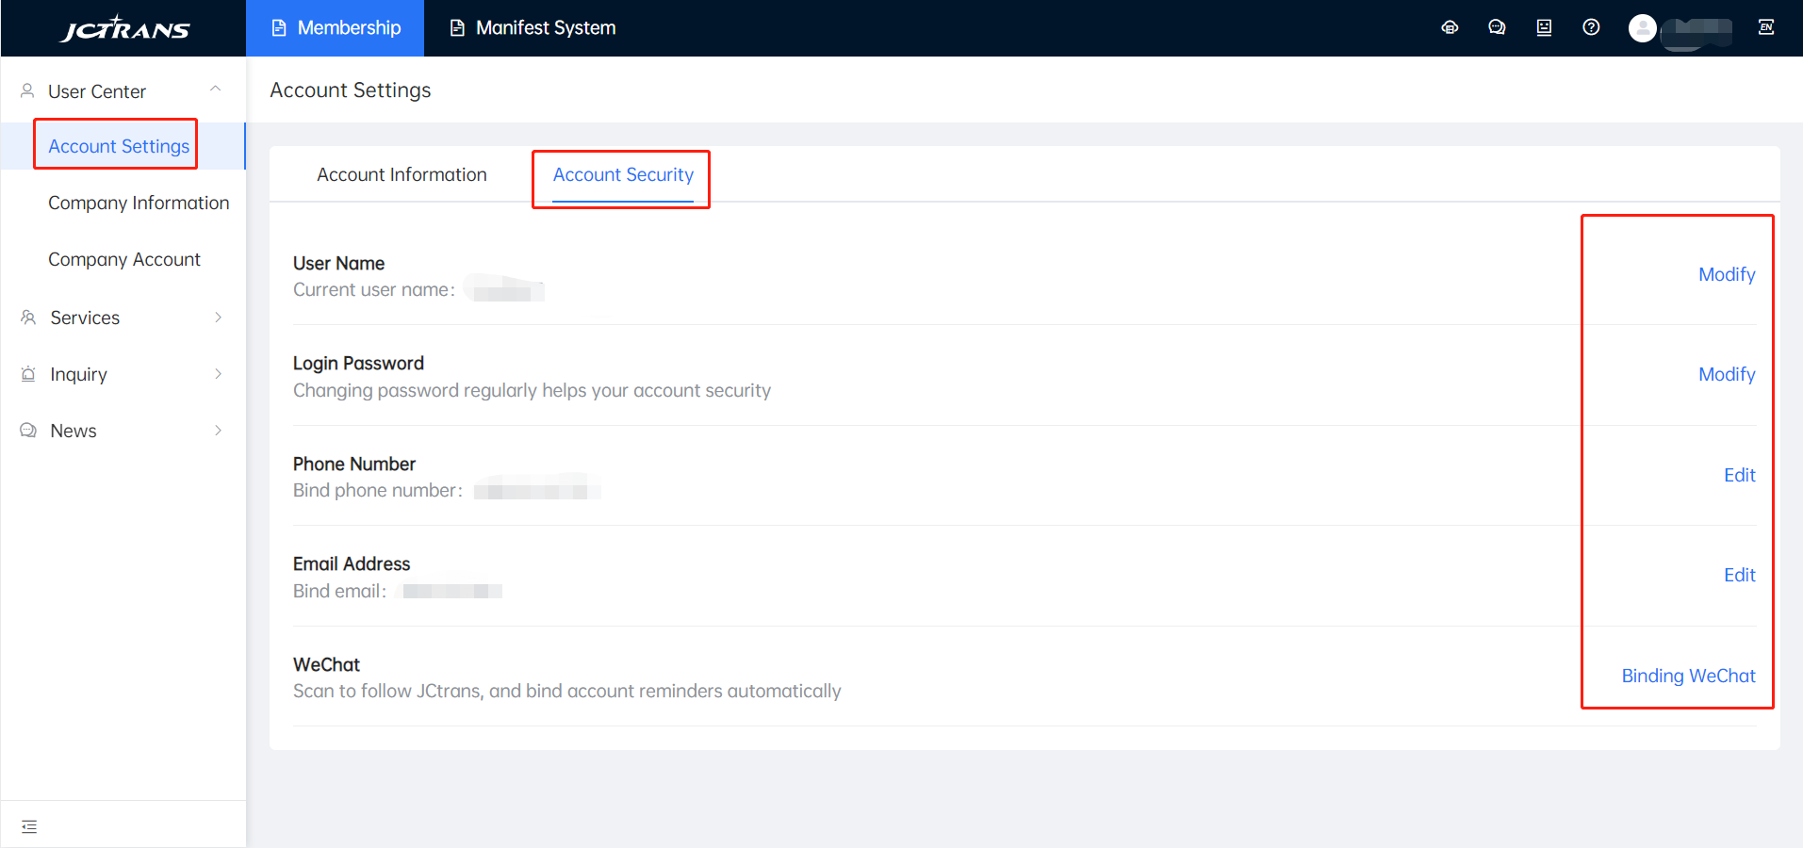This screenshot has height=848, width=1803.
Task: Open the Manifest System top menu
Action: (533, 28)
